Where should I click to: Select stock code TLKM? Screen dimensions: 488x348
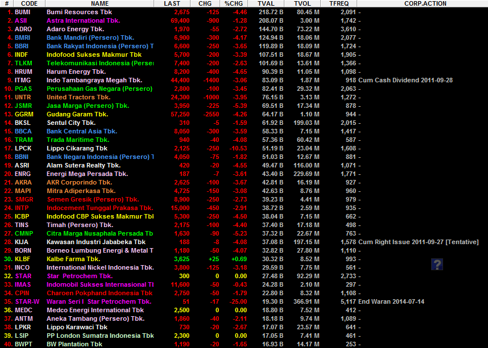[x=23, y=63]
